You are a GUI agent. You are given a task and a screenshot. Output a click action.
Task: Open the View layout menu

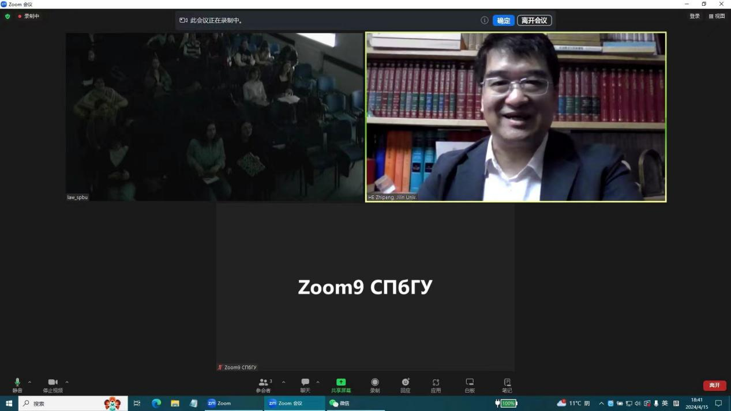[717, 16]
